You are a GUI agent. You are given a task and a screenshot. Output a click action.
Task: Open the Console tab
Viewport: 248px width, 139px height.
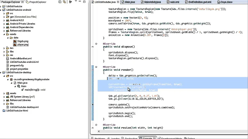pos(147,138)
